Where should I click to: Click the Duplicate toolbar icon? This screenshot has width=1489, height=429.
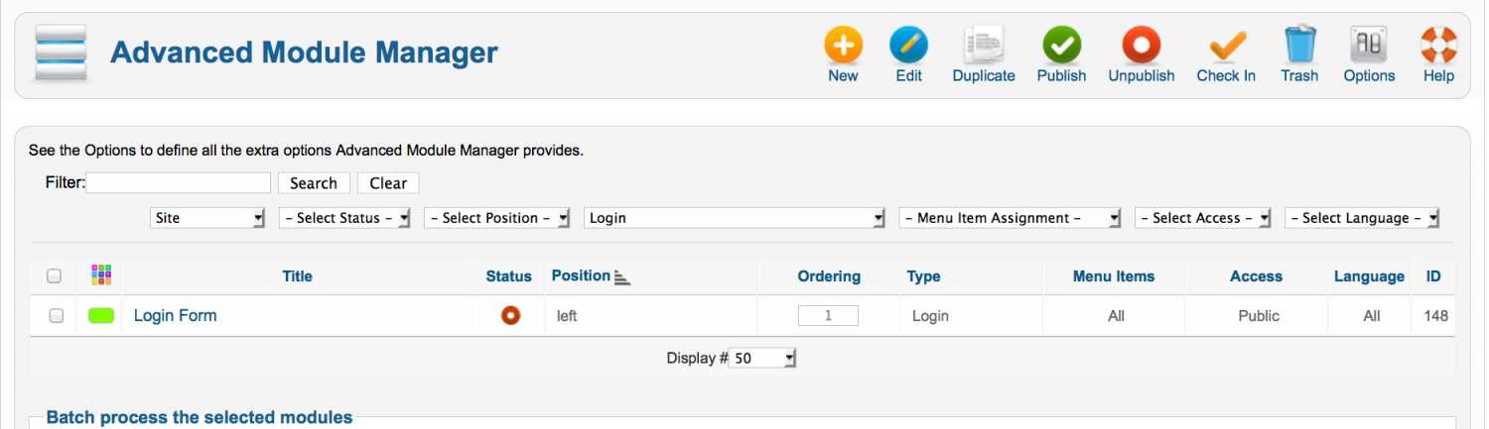point(984,46)
